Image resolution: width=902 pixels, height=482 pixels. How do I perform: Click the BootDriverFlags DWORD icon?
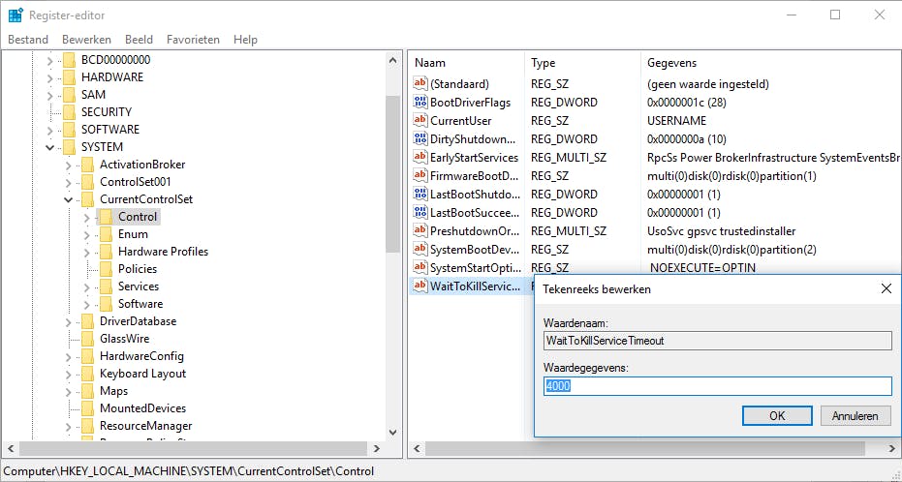pyautogui.click(x=420, y=103)
